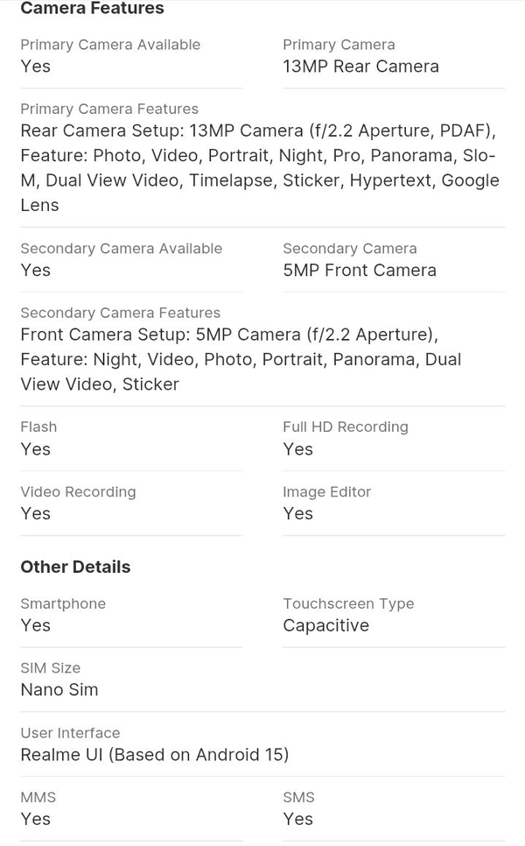The image size is (525, 846).
Task: Click the Other Details section heading
Action: [75, 567]
